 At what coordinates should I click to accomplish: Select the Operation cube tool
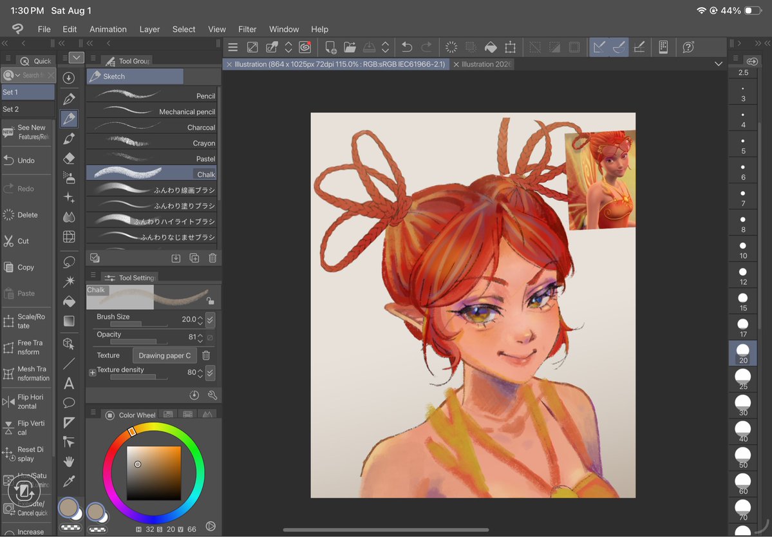point(69,344)
